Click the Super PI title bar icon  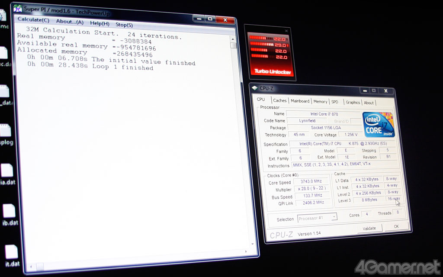tap(18, 8)
